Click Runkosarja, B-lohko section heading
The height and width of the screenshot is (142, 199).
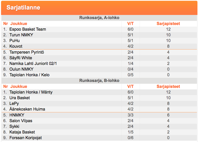click(99, 81)
